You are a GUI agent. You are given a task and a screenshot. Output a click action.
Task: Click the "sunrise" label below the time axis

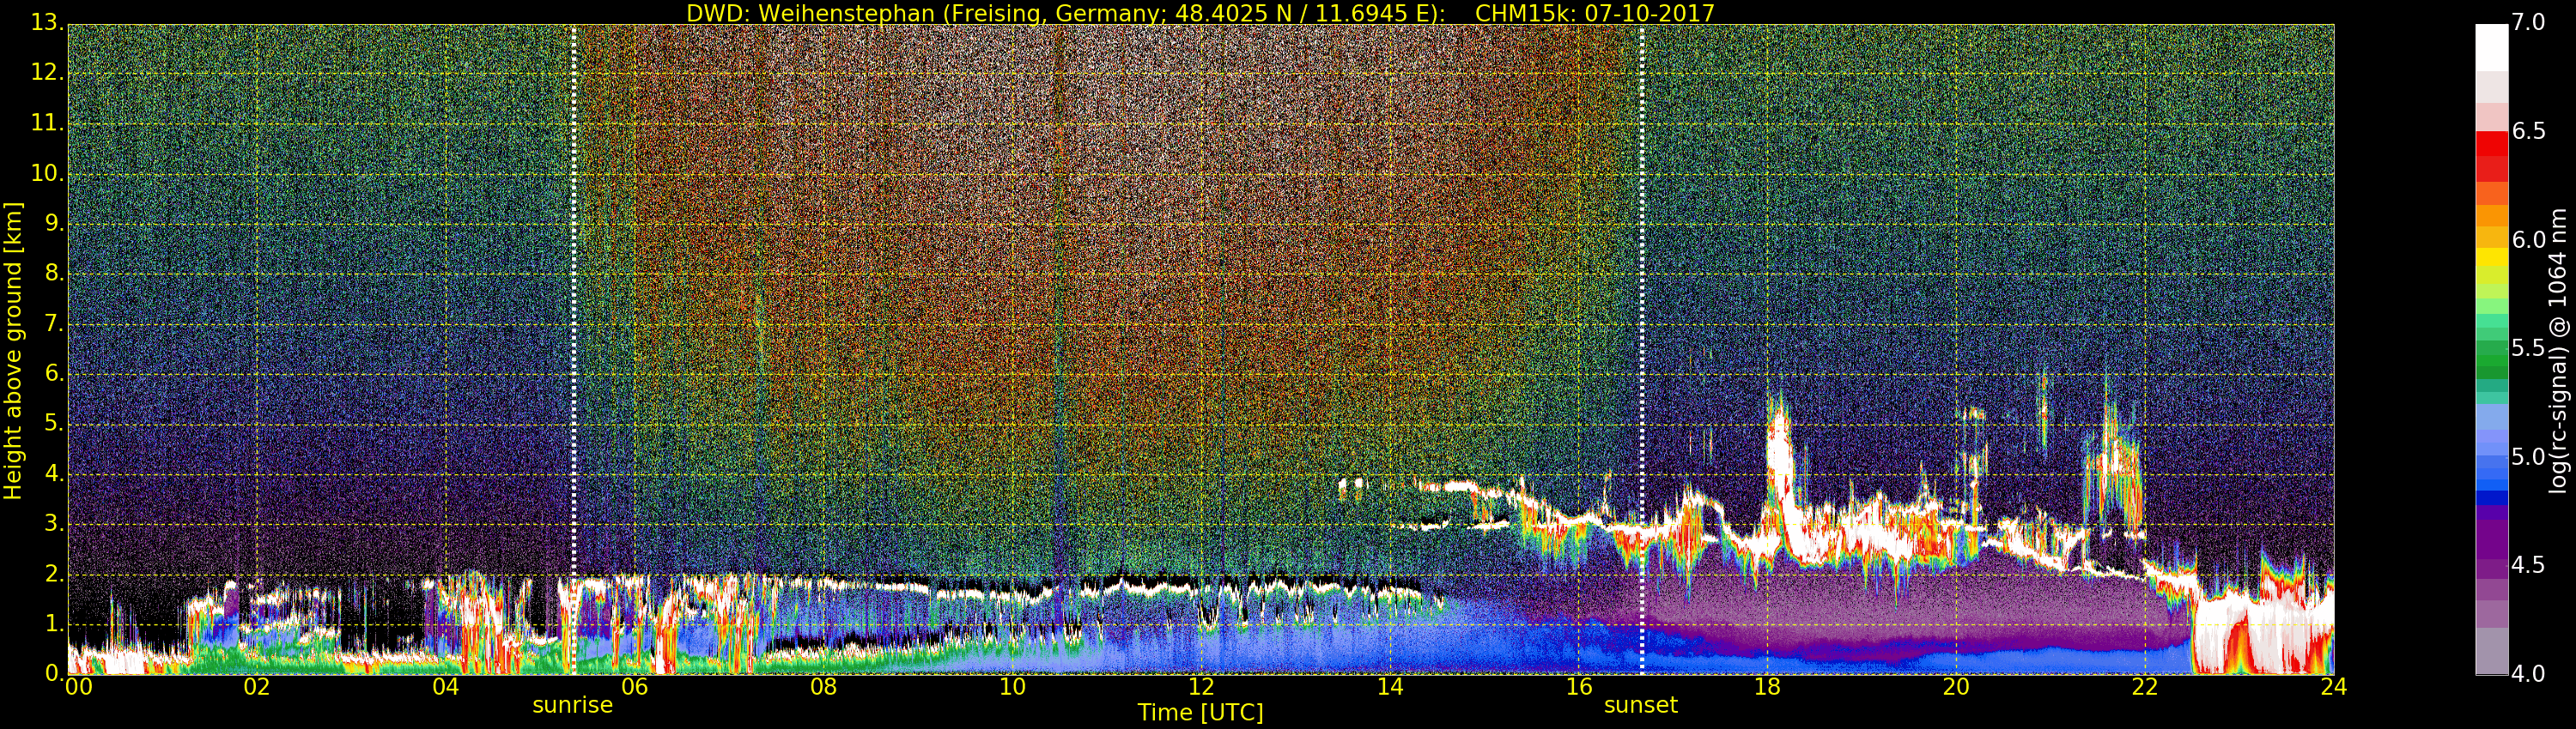[x=572, y=705]
